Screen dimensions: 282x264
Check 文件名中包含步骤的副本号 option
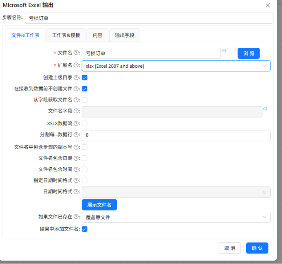(84, 147)
